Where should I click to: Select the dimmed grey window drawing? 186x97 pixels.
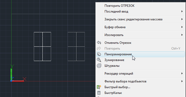coord(76,47)
